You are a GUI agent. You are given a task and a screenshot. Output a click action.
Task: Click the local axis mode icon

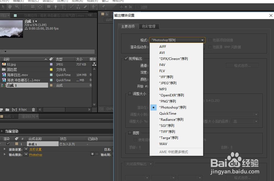(121, 7)
